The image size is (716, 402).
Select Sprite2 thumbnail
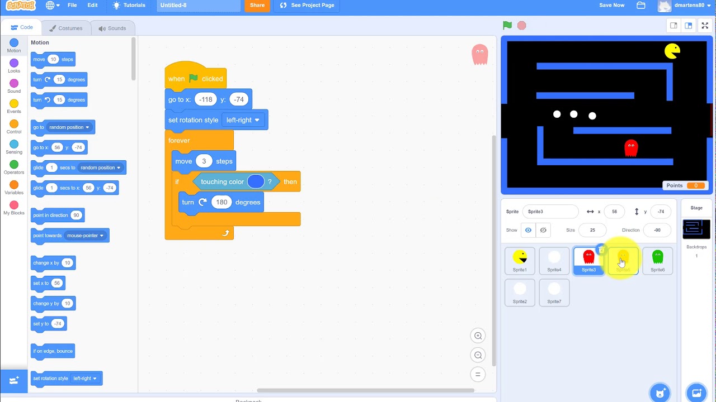coord(520,293)
